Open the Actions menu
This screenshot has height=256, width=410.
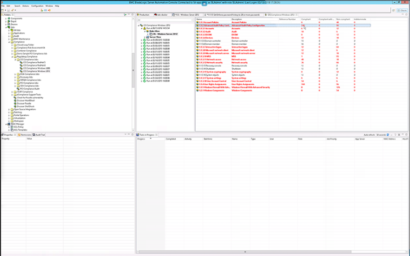pyautogui.click(x=25, y=6)
